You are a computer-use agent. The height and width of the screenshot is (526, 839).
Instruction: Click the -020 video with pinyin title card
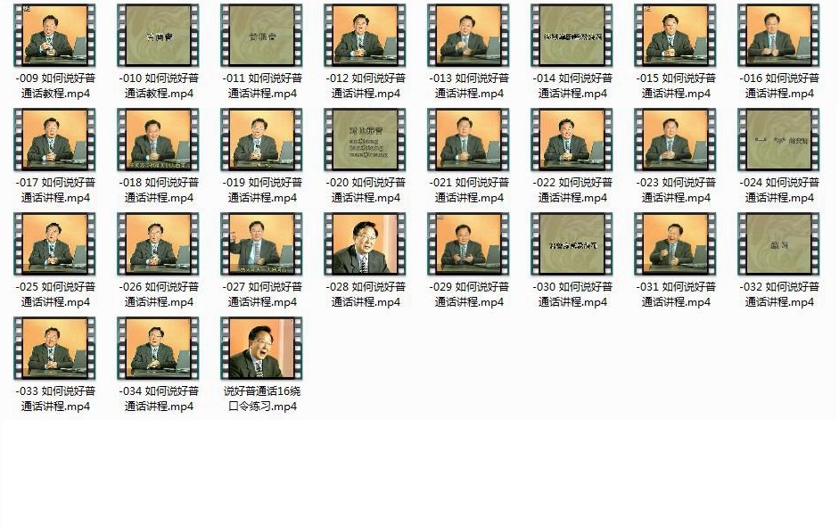pyautogui.click(x=365, y=140)
